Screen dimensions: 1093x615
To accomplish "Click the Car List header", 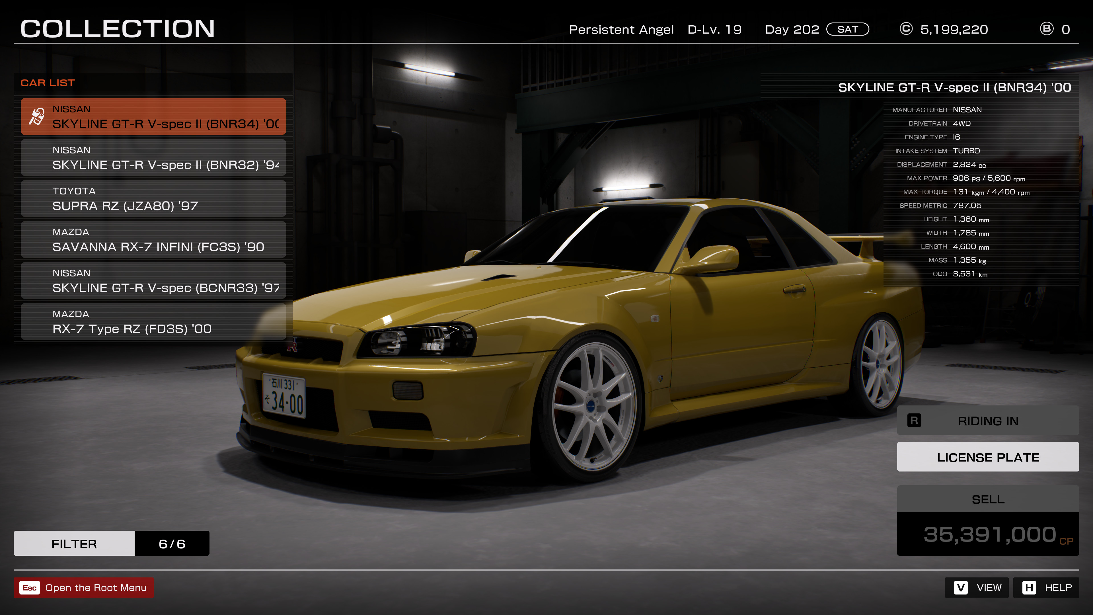I will [x=48, y=83].
